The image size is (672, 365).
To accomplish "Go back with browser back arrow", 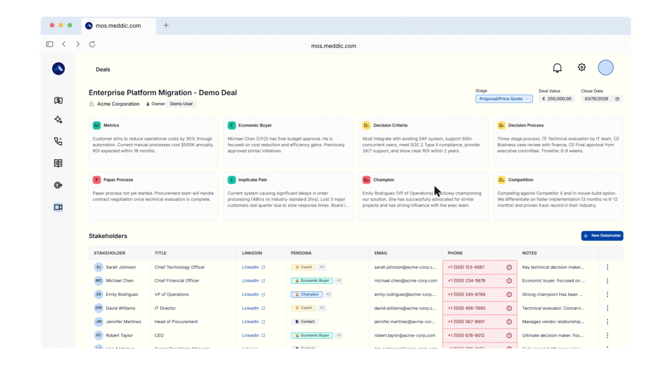I will (x=63, y=44).
